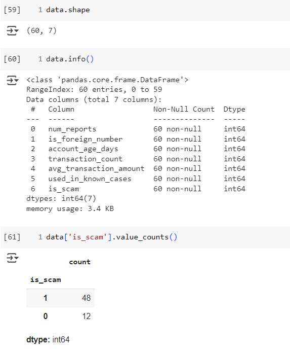
Task: Click the [59] execution count indicator
Action: coord(12,10)
